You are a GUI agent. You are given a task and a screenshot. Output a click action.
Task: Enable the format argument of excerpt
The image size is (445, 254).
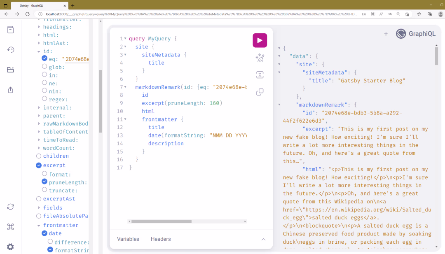pos(44,173)
